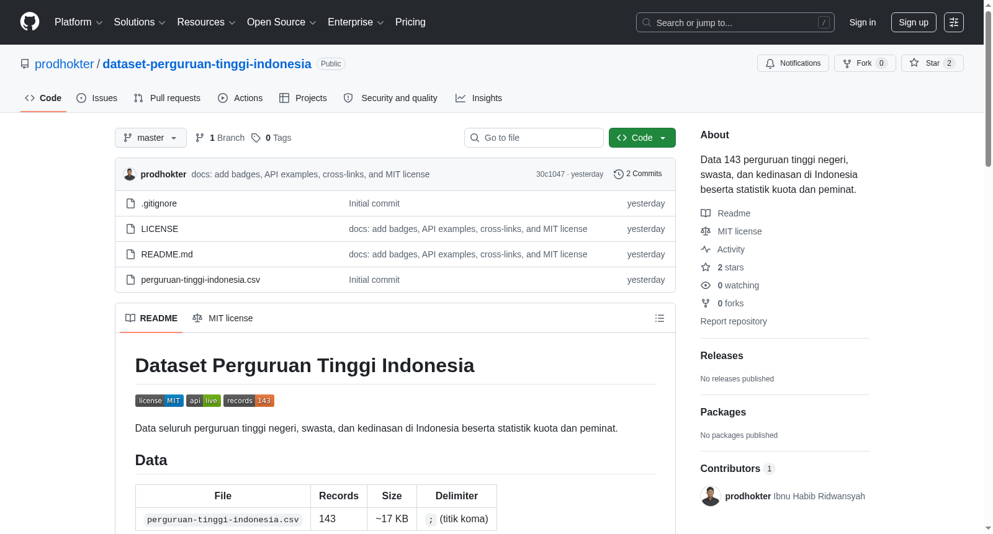Click the Notifications button
Viewport: 993px width, 534px height.
[793, 63]
